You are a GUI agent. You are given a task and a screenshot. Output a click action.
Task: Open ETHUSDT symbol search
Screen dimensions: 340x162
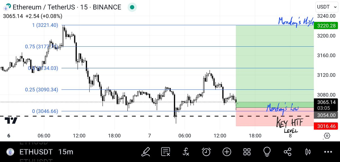pyautogui.click(x=36, y=152)
